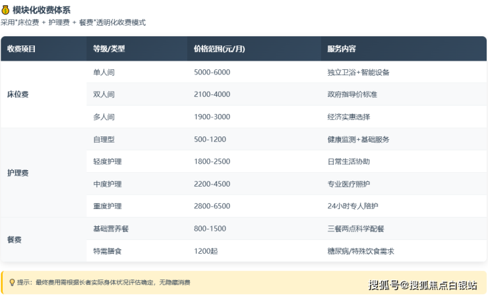
Task: Click the 自理型 care level cell
Action: click(x=104, y=139)
